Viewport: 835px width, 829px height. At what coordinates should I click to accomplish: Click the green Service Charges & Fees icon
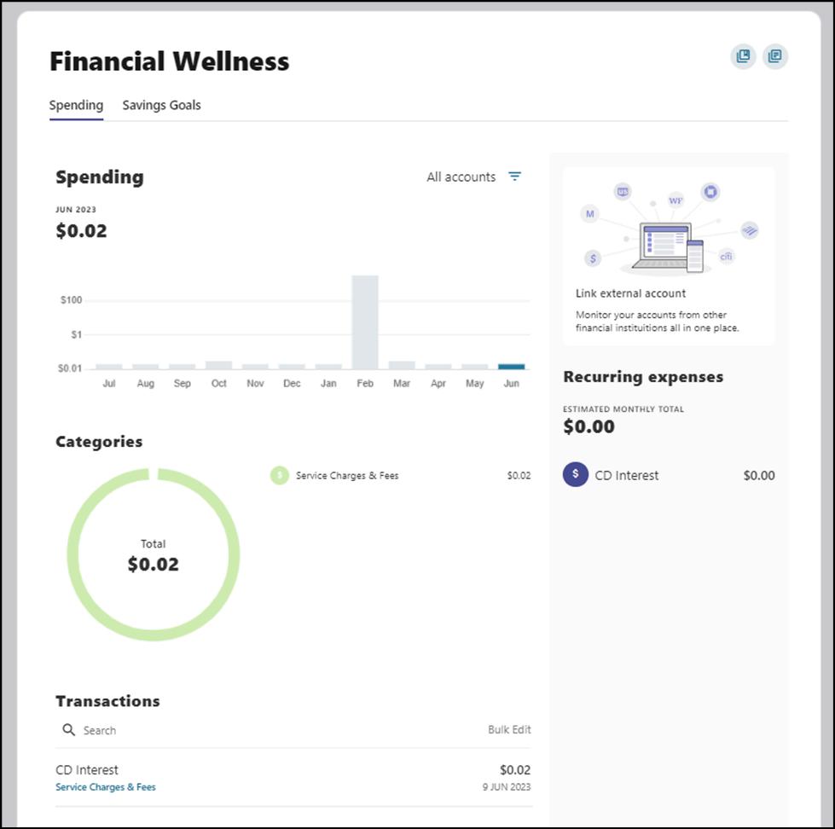pos(279,476)
